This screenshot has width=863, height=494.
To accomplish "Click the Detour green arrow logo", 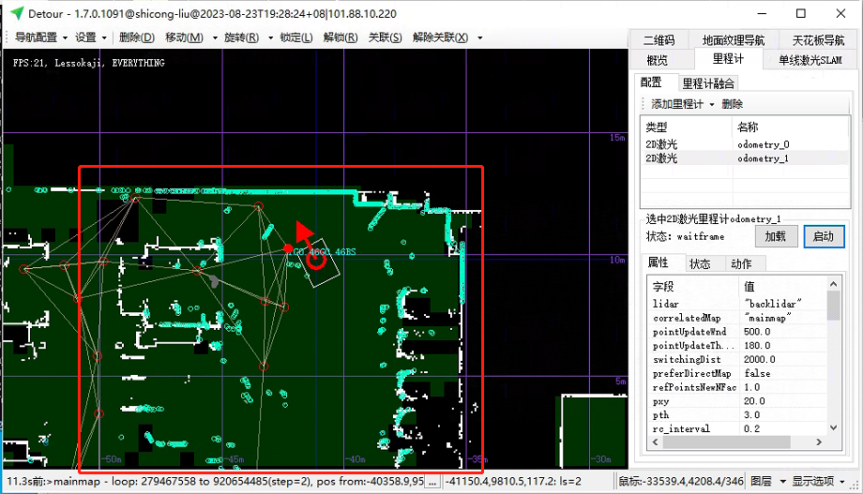I will coord(16,14).
